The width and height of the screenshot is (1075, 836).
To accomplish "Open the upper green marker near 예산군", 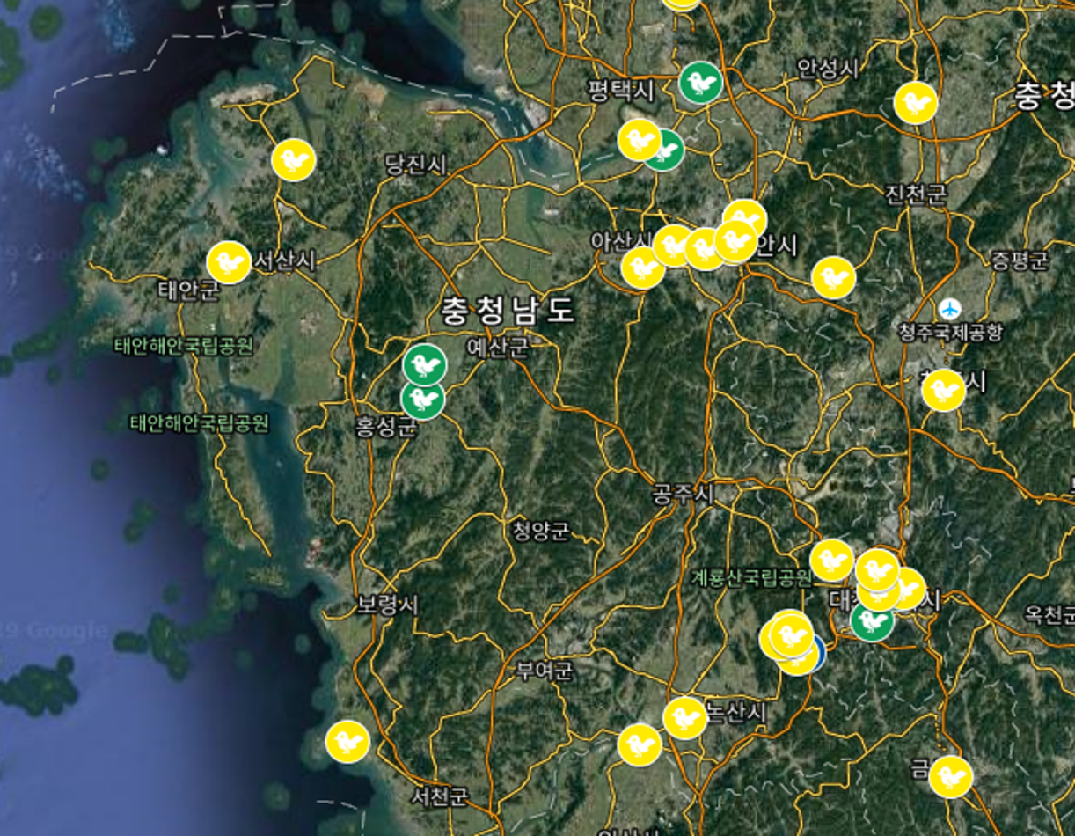I will pos(424,364).
